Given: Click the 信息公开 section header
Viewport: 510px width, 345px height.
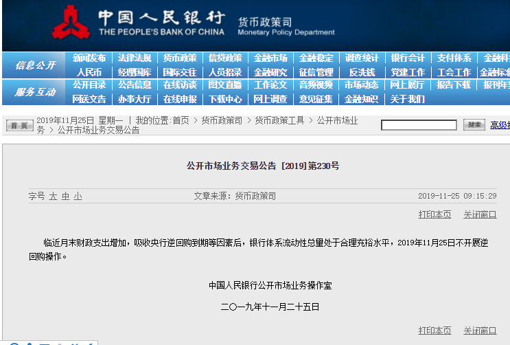Looking at the screenshot, I should (x=36, y=65).
